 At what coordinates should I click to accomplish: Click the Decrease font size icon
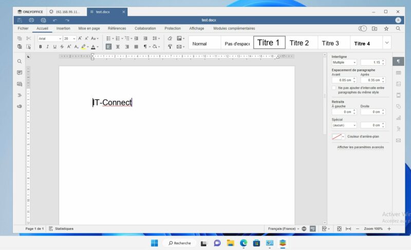(86, 39)
